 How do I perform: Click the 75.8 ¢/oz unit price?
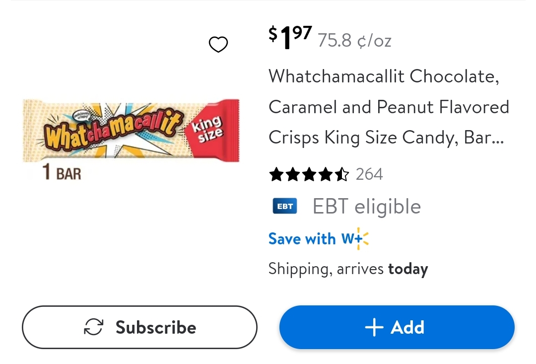pos(354,41)
